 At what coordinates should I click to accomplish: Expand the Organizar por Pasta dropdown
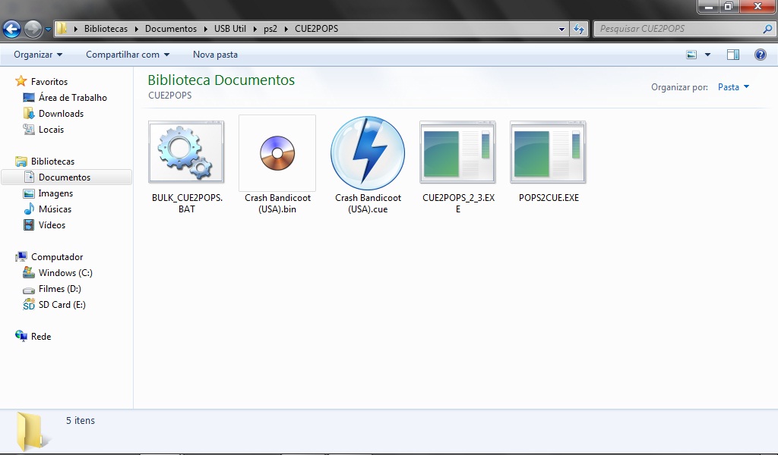[x=733, y=87]
